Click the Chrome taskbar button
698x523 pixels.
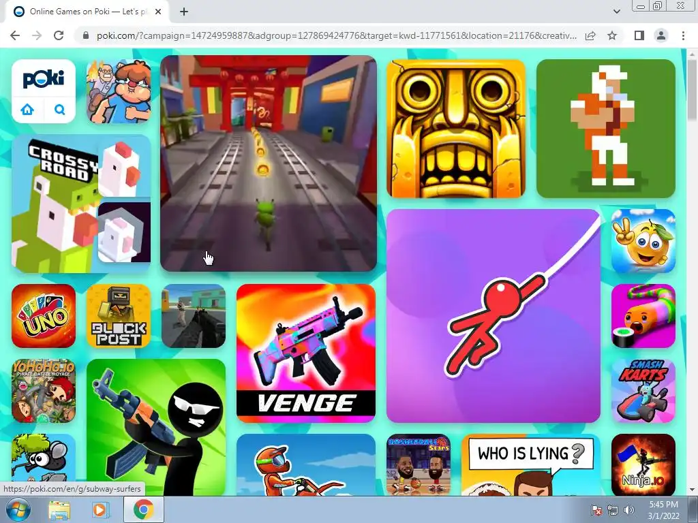pos(143,509)
